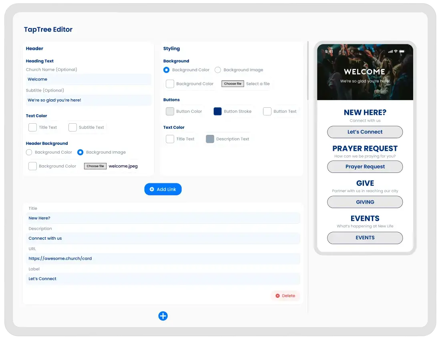Screen dimensions: 440x339
Task: Open the Description Text gray swatch
Action: coord(210,139)
